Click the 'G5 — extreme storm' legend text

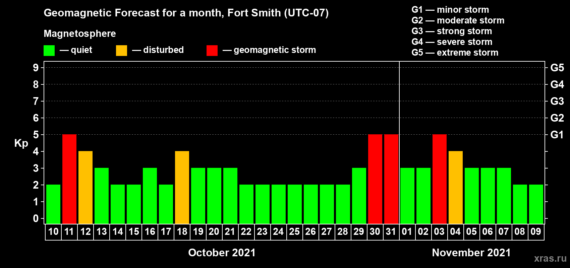pos(455,53)
